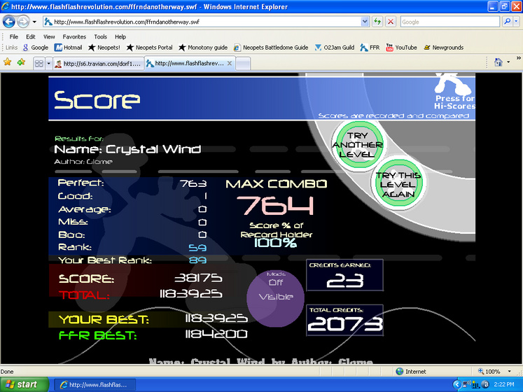
Task: Click Try Another Level button
Action: click(x=358, y=145)
